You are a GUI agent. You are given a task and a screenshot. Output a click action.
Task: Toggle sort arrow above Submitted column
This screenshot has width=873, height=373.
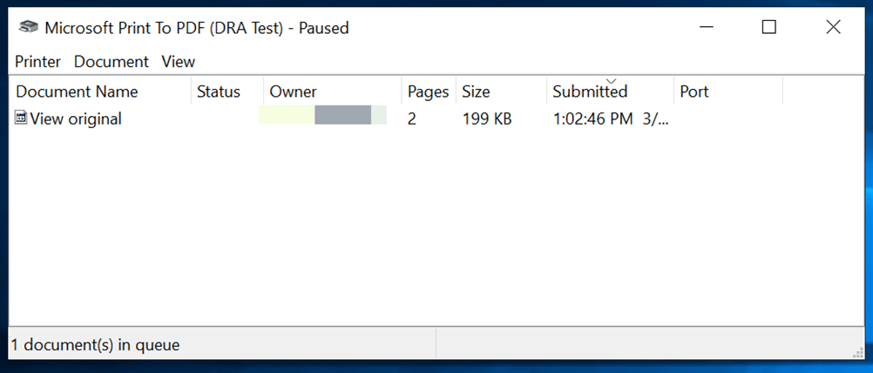[610, 81]
